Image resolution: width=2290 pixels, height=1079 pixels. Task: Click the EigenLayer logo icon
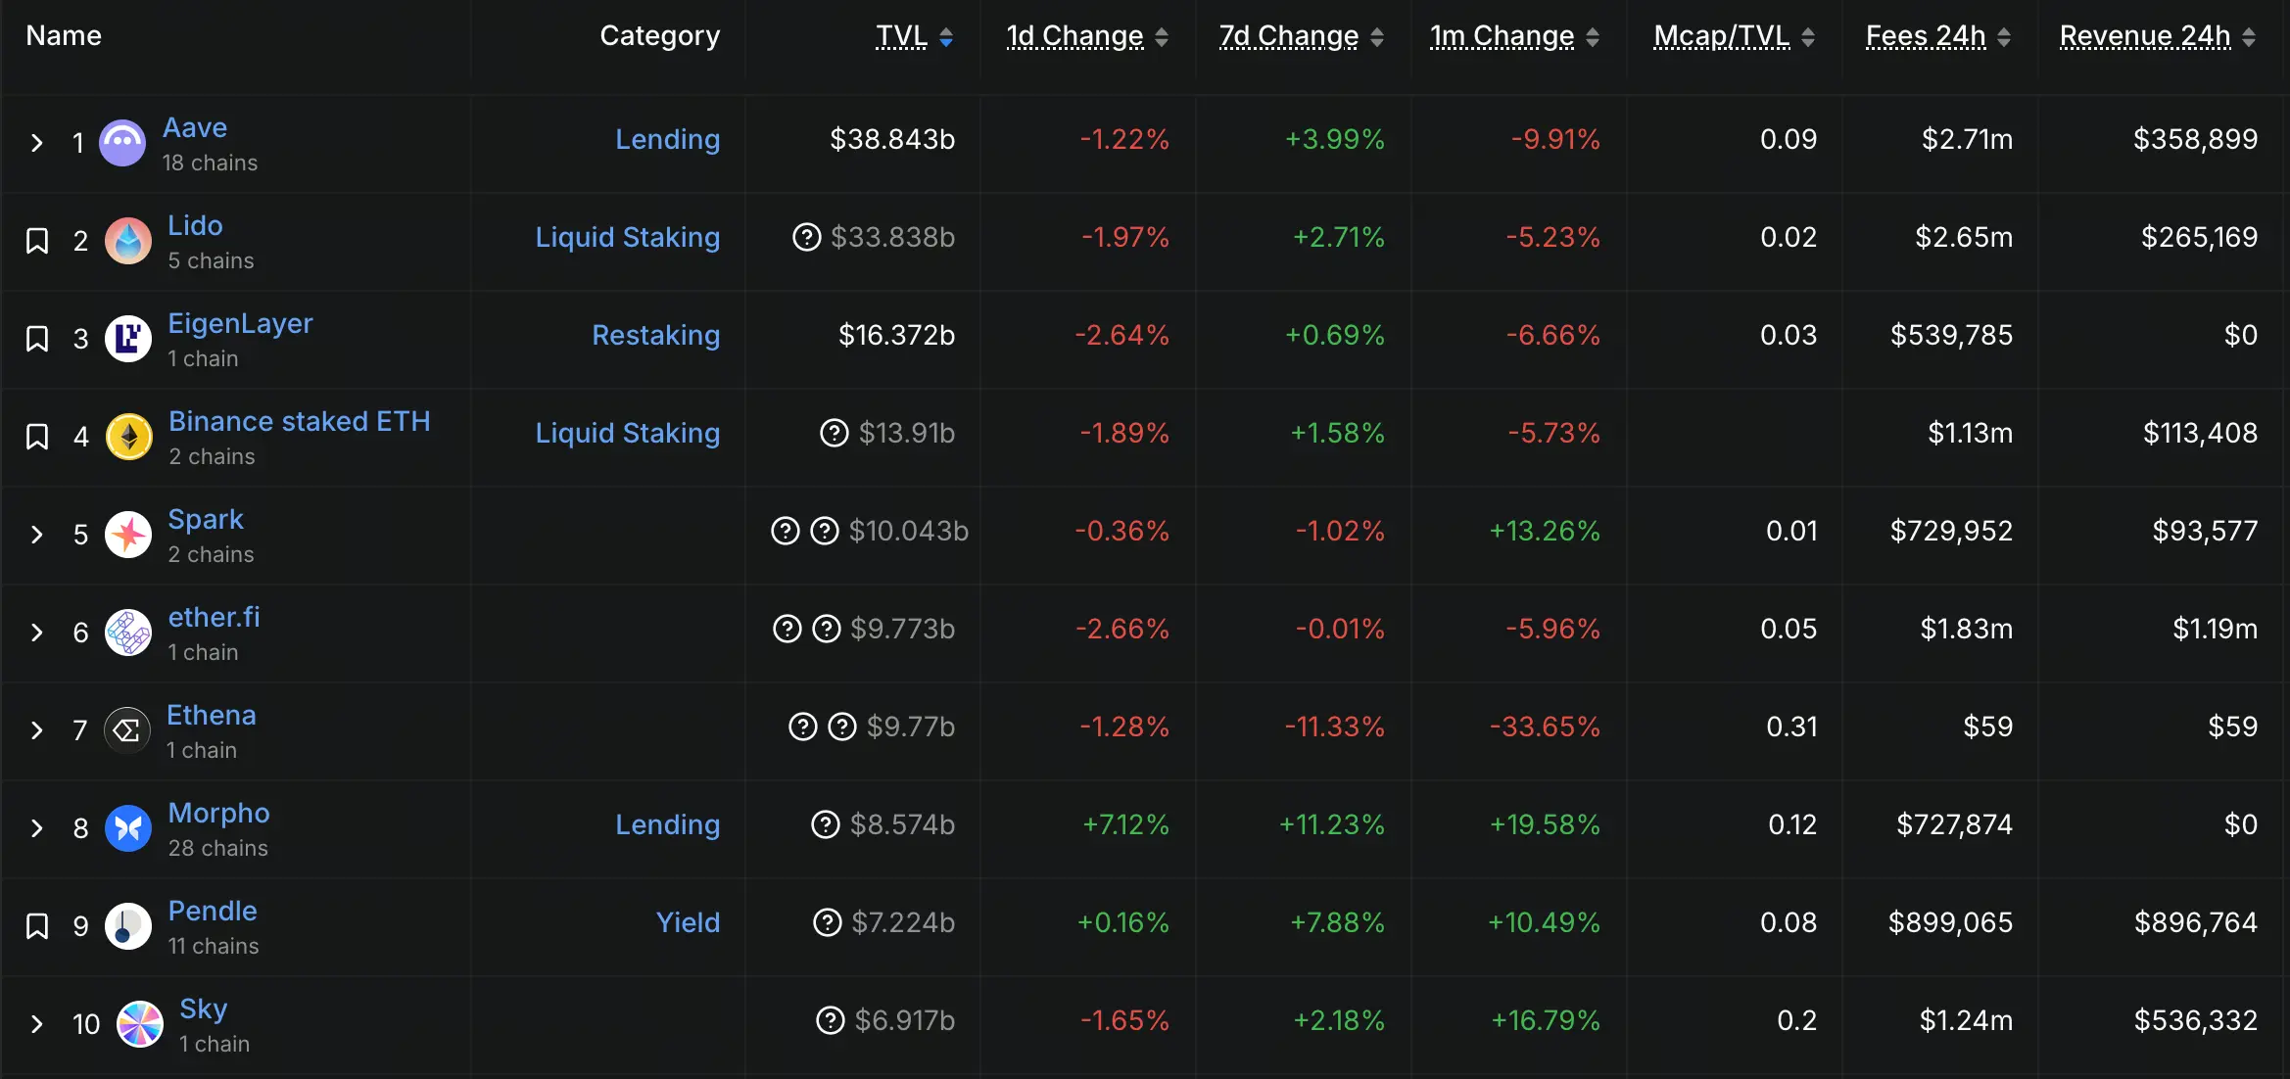tap(128, 339)
